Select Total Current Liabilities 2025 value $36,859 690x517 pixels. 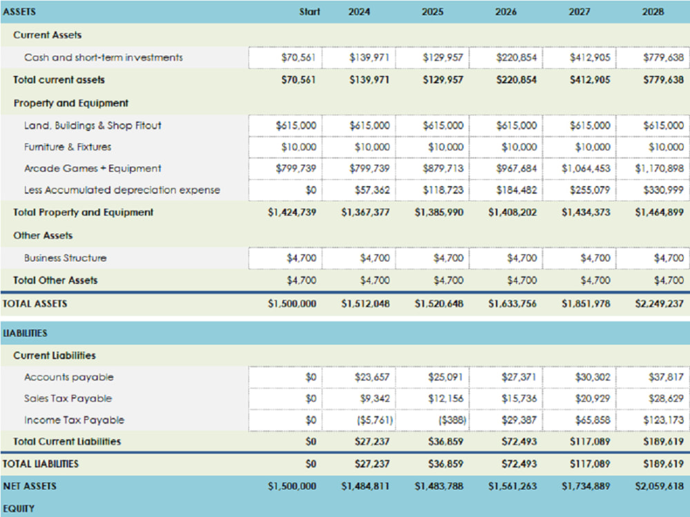445,442
